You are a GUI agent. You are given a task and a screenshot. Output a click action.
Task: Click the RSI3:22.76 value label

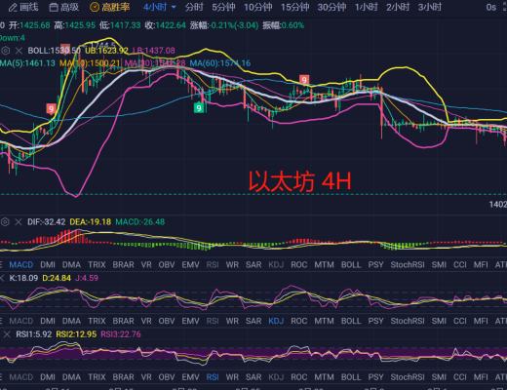(121, 334)
